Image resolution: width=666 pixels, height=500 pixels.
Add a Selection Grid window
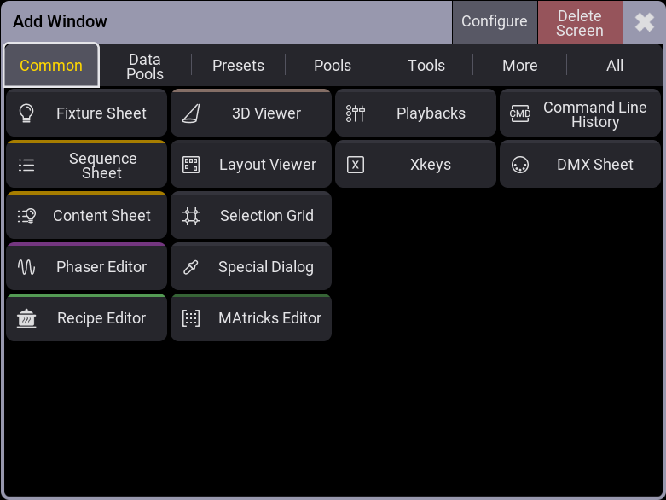(x=251, y=215)
